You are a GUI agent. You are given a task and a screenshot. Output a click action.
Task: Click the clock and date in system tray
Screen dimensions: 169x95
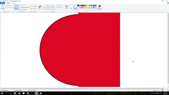[165, 93]
